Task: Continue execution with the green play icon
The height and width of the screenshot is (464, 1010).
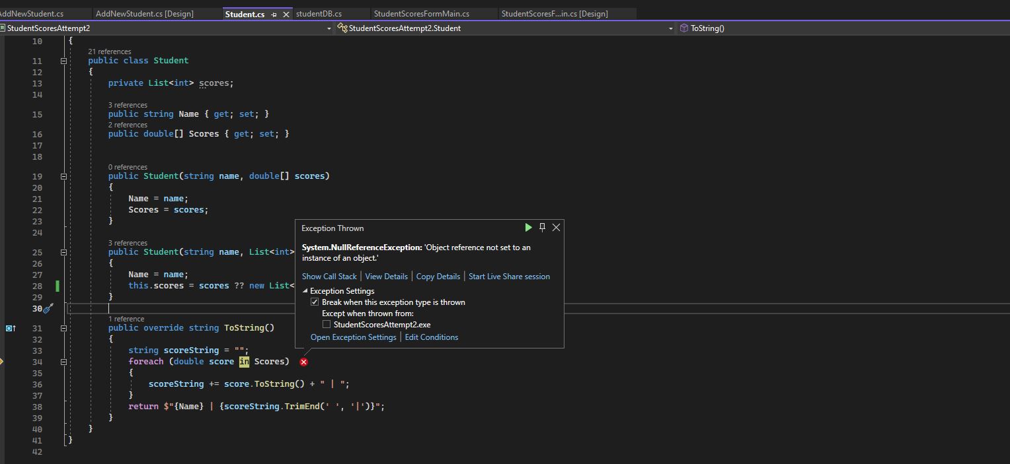Action: 528,227
